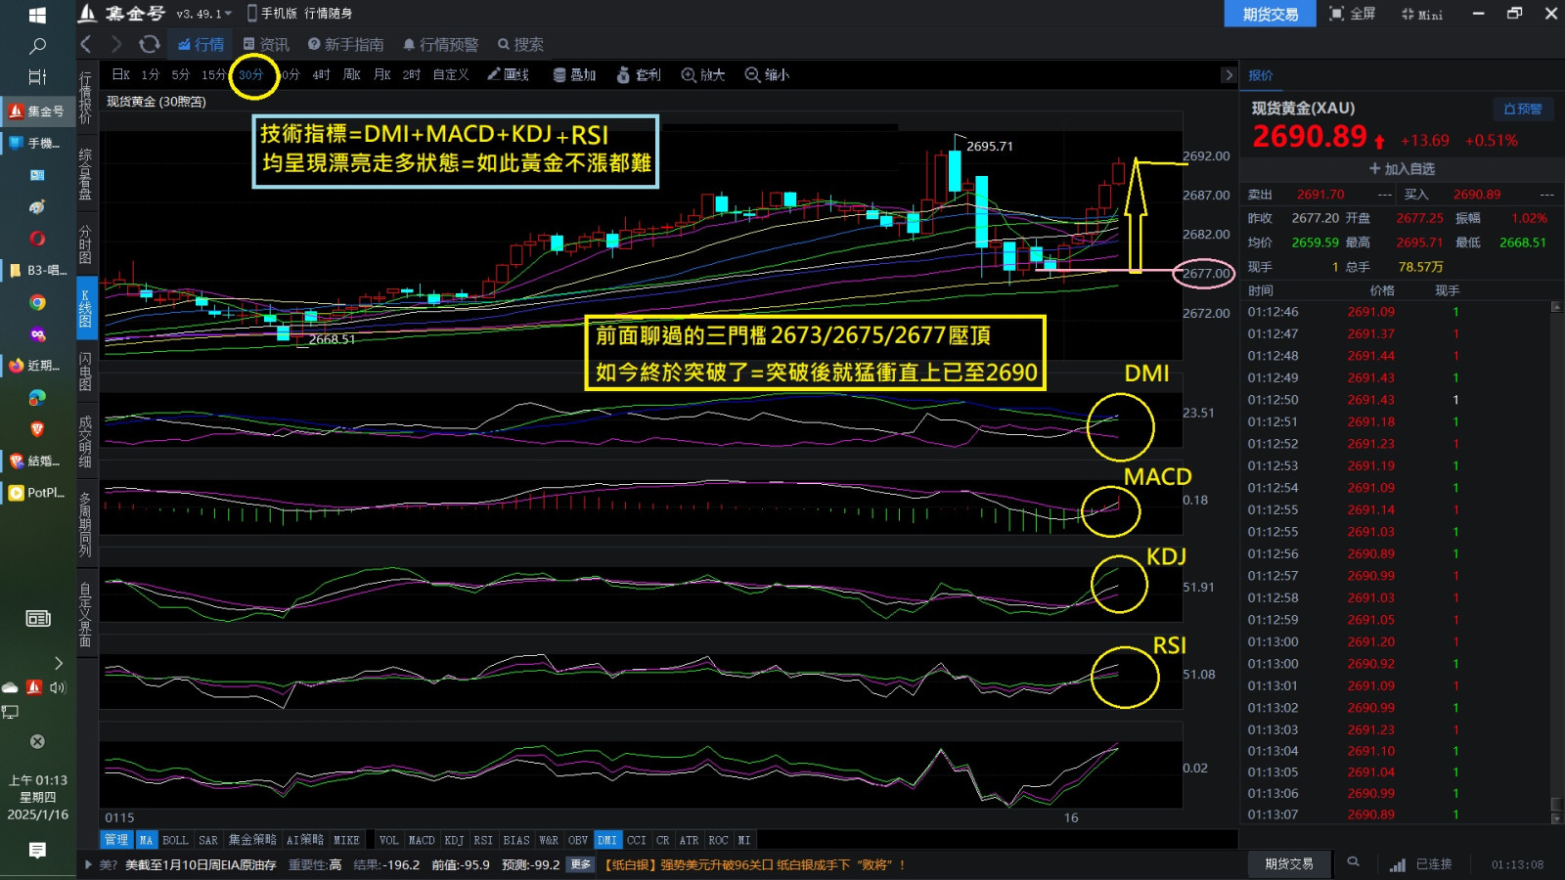Select the 自定义 custom timeframe

tap(451, 74)
